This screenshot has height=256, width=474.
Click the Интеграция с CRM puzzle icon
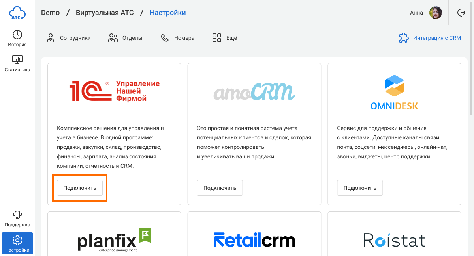[404, 38]
